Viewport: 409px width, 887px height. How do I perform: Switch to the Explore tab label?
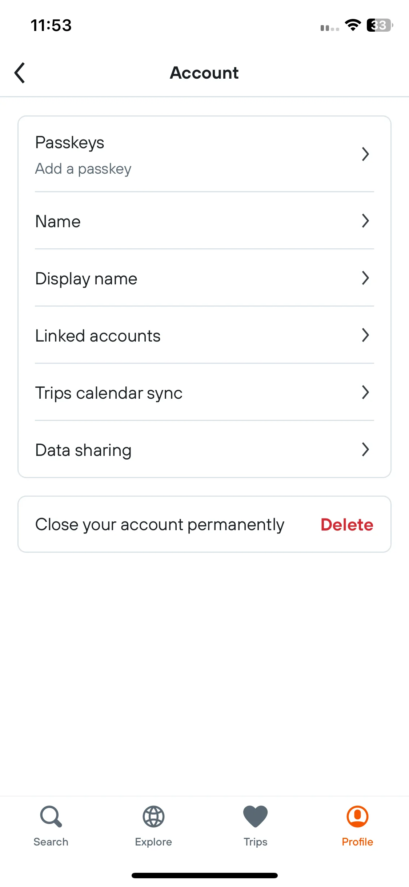(x=153, y=842)
